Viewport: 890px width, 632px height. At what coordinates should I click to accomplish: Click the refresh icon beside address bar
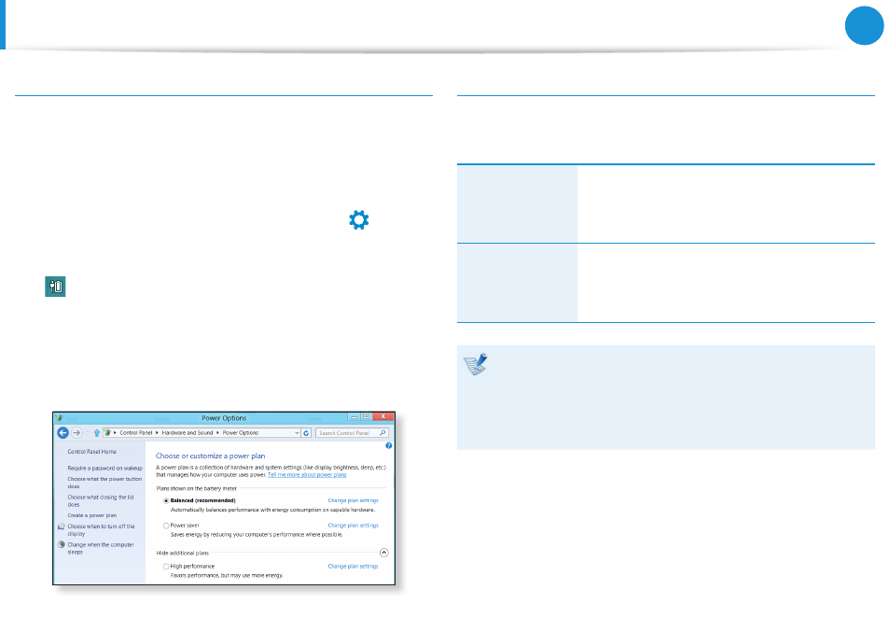[308, 433]
